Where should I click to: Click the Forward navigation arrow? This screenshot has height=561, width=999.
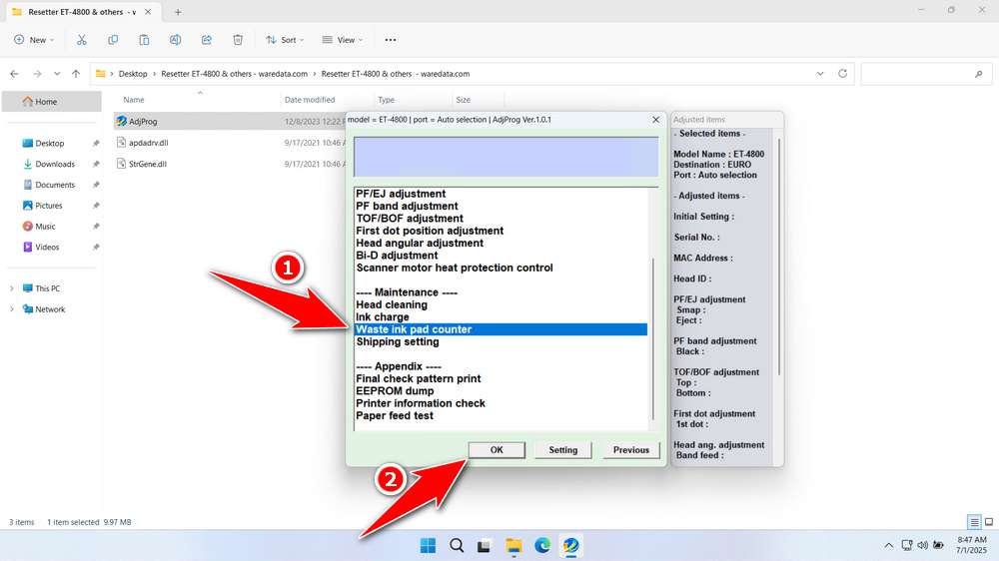[x=37, y=74]
